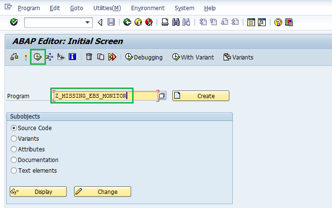Viewport: 332px width, 208px height.
Task: Select the Source Code radio button
Action: [x=14, y=128]
